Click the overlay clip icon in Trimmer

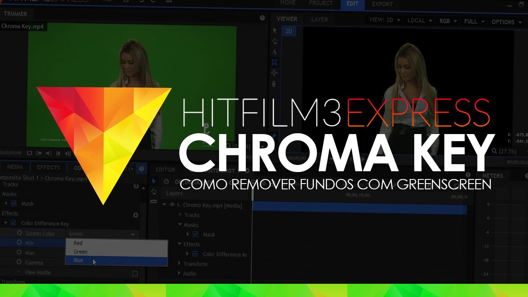(x=49, y=153)
